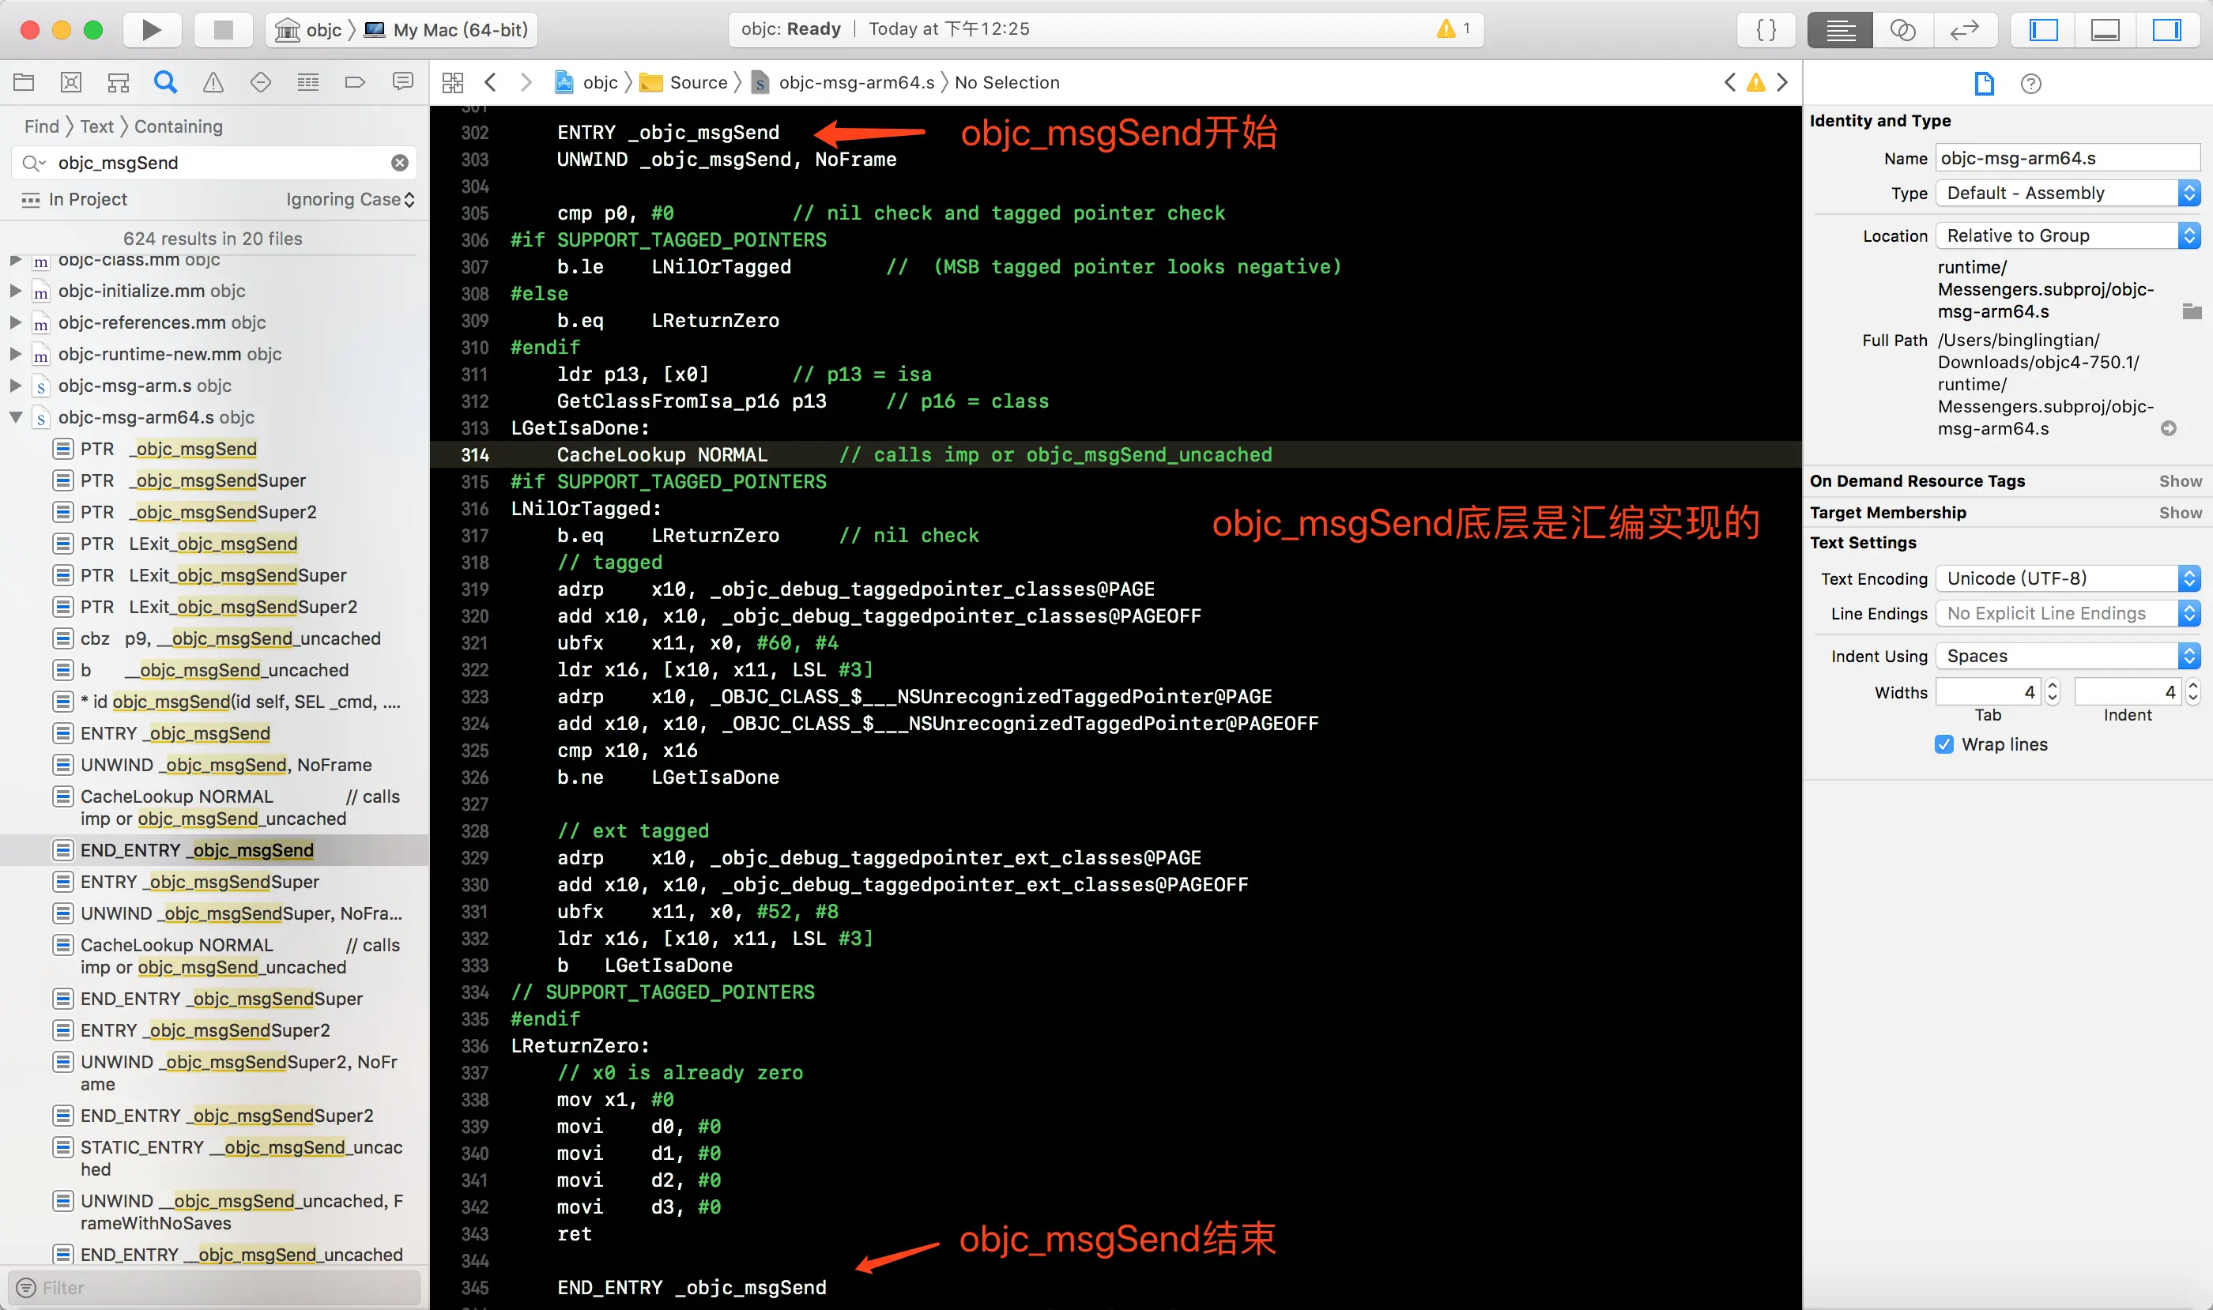The height and width of the screenshot is (1310, 2213).
Task: Increment the Tab width stepper
Action: (2053, 686)
